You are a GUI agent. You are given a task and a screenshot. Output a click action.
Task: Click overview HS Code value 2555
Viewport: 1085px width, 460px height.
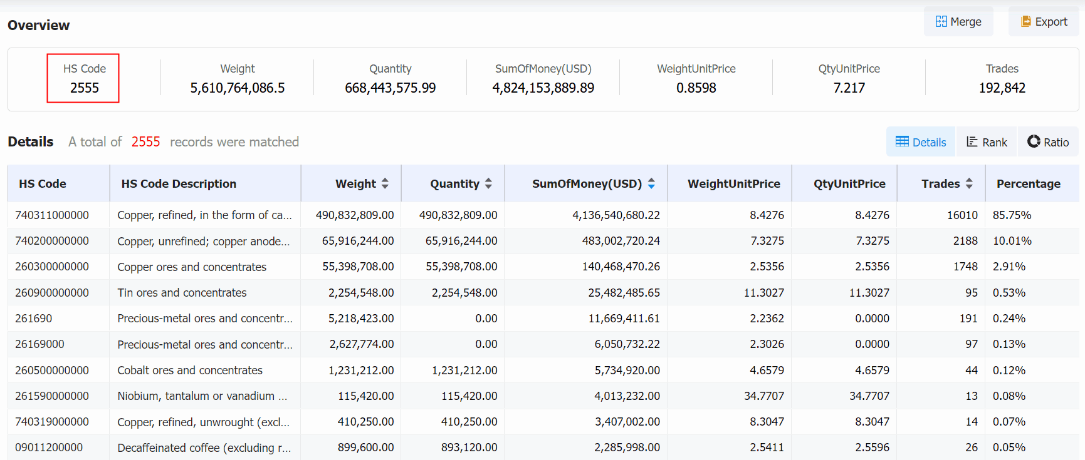click(85, 88)
